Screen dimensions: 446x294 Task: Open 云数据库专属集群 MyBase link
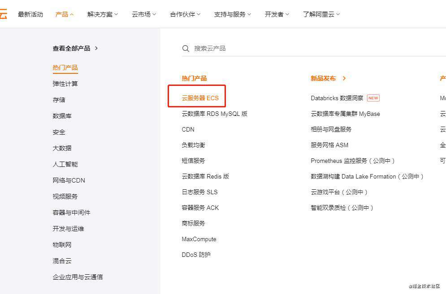coord(345,114)
